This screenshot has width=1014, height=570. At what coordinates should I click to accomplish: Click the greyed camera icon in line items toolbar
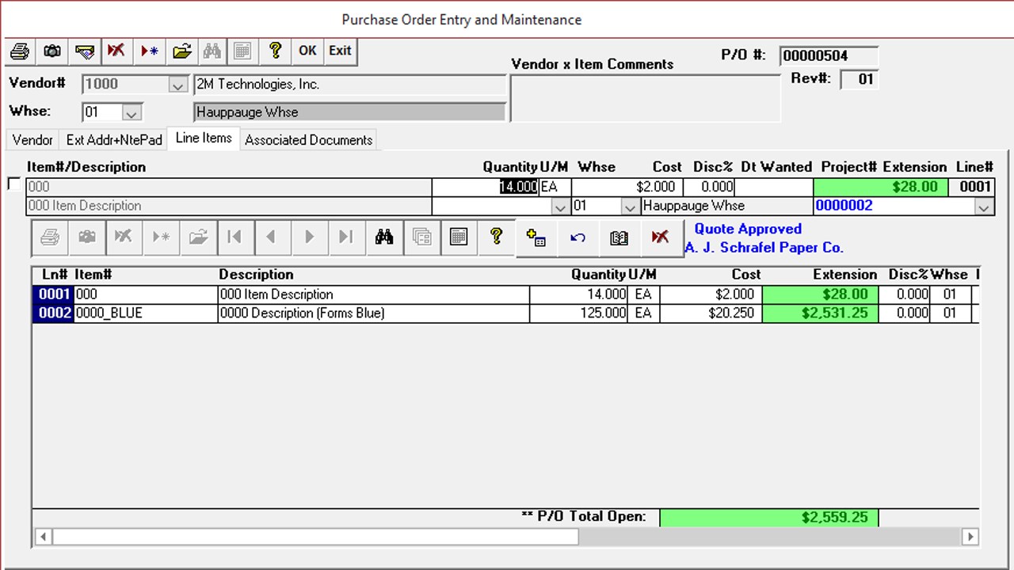click(x=86, y=237)
